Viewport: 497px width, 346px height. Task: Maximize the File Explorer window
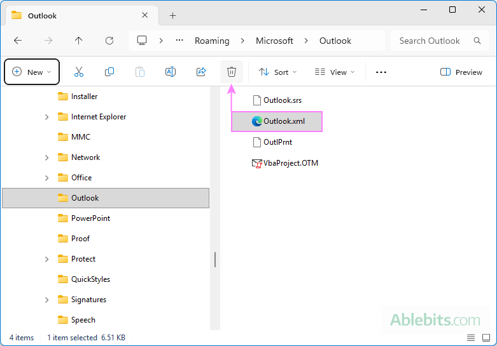pyautogui.click(x=452, y=10)
